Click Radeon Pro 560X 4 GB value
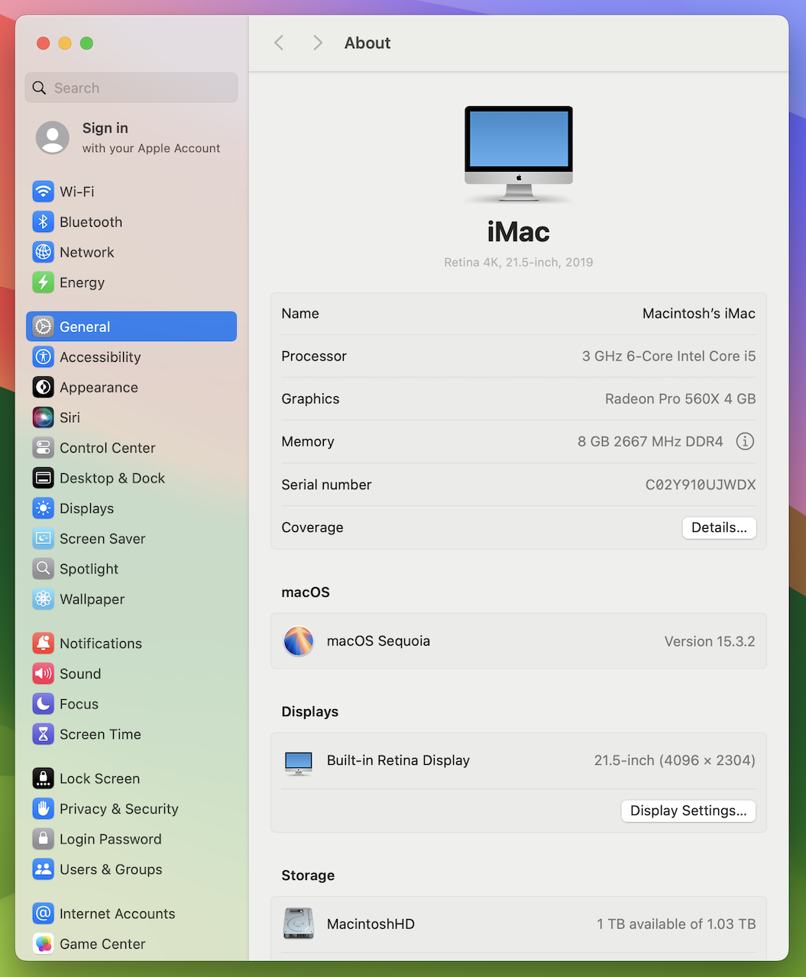The height and width of the screenshot is (977, 806). point(681,399)
